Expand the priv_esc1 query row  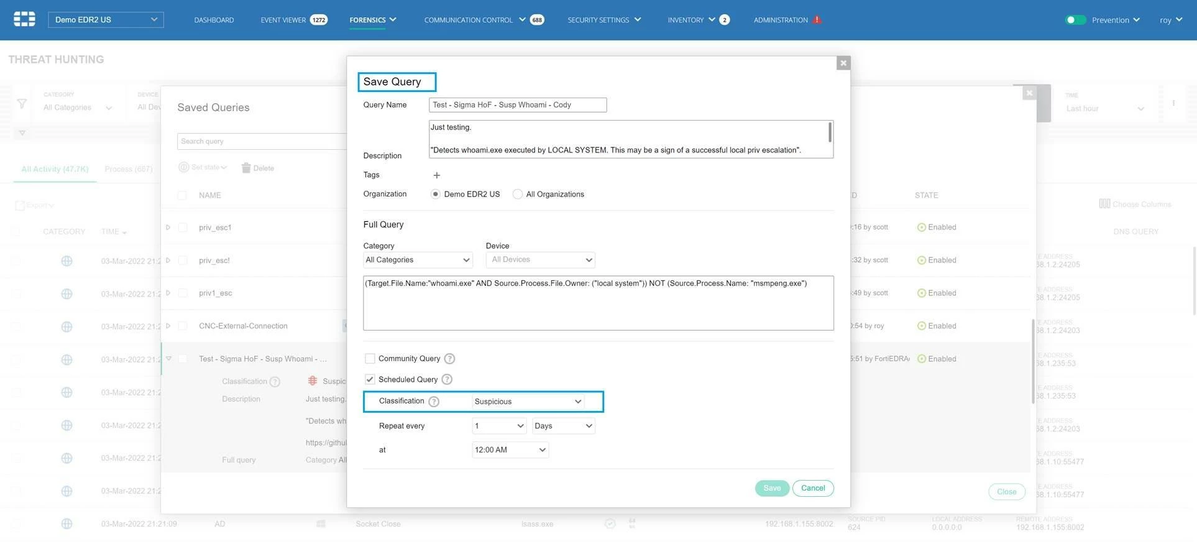(168, 228)
